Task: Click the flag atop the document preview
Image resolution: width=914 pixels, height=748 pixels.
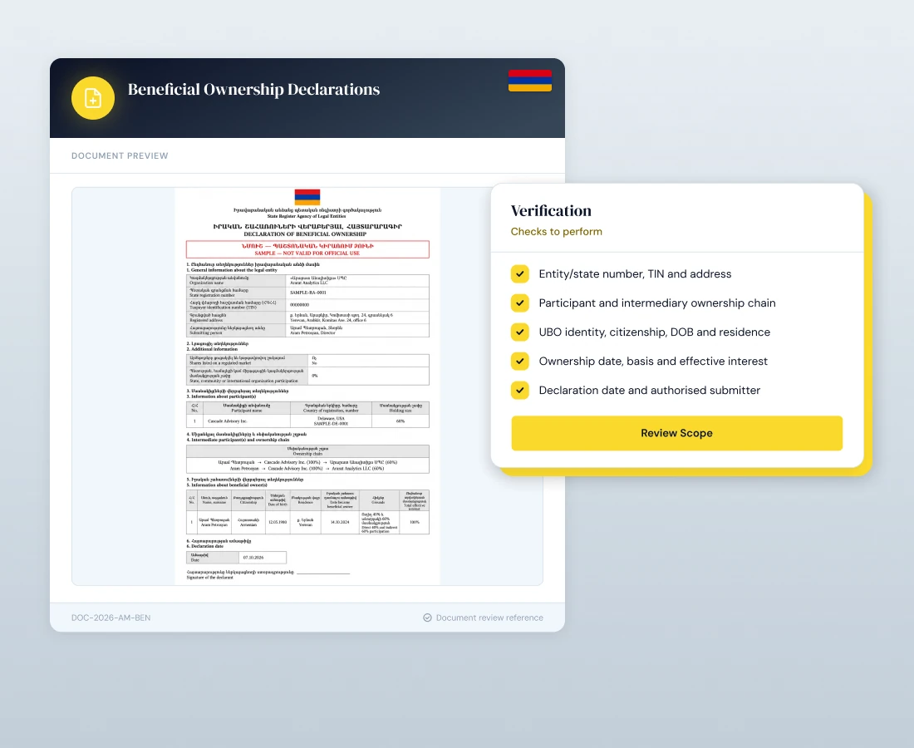Action: pyautogui.click(x=307, y=196)
